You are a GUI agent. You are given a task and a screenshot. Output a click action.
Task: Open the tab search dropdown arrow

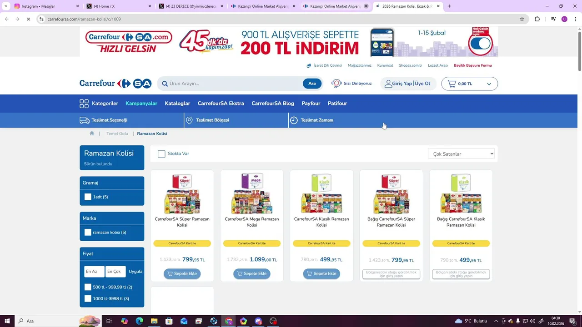click(x=6, y=6)
